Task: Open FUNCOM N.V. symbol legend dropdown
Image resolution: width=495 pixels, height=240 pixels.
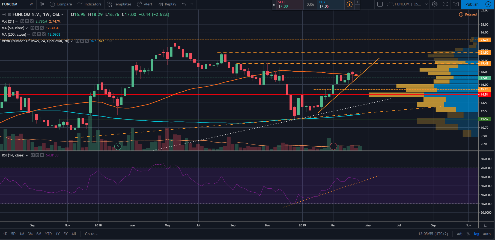Action: click(62, 14)
